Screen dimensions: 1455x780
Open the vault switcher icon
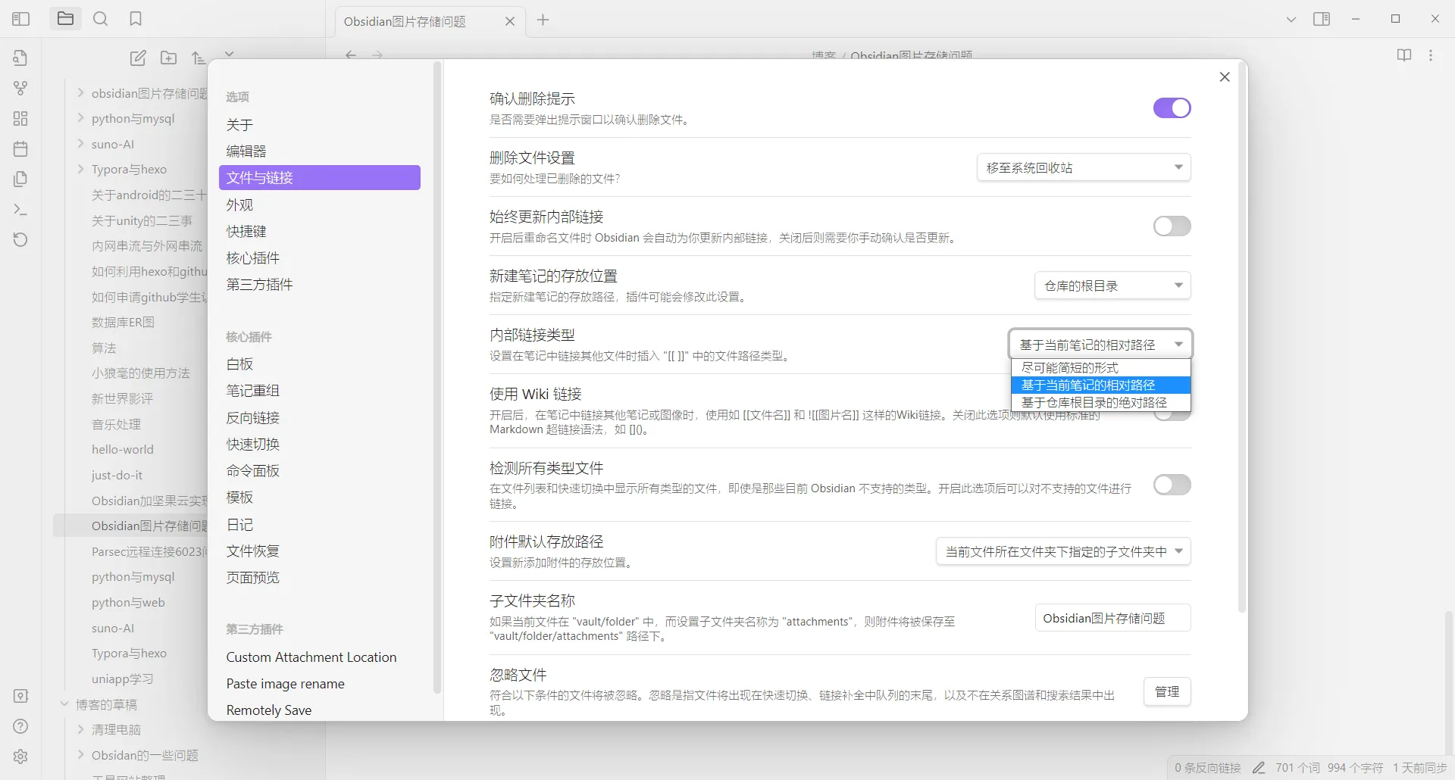[x=20, y=696]
